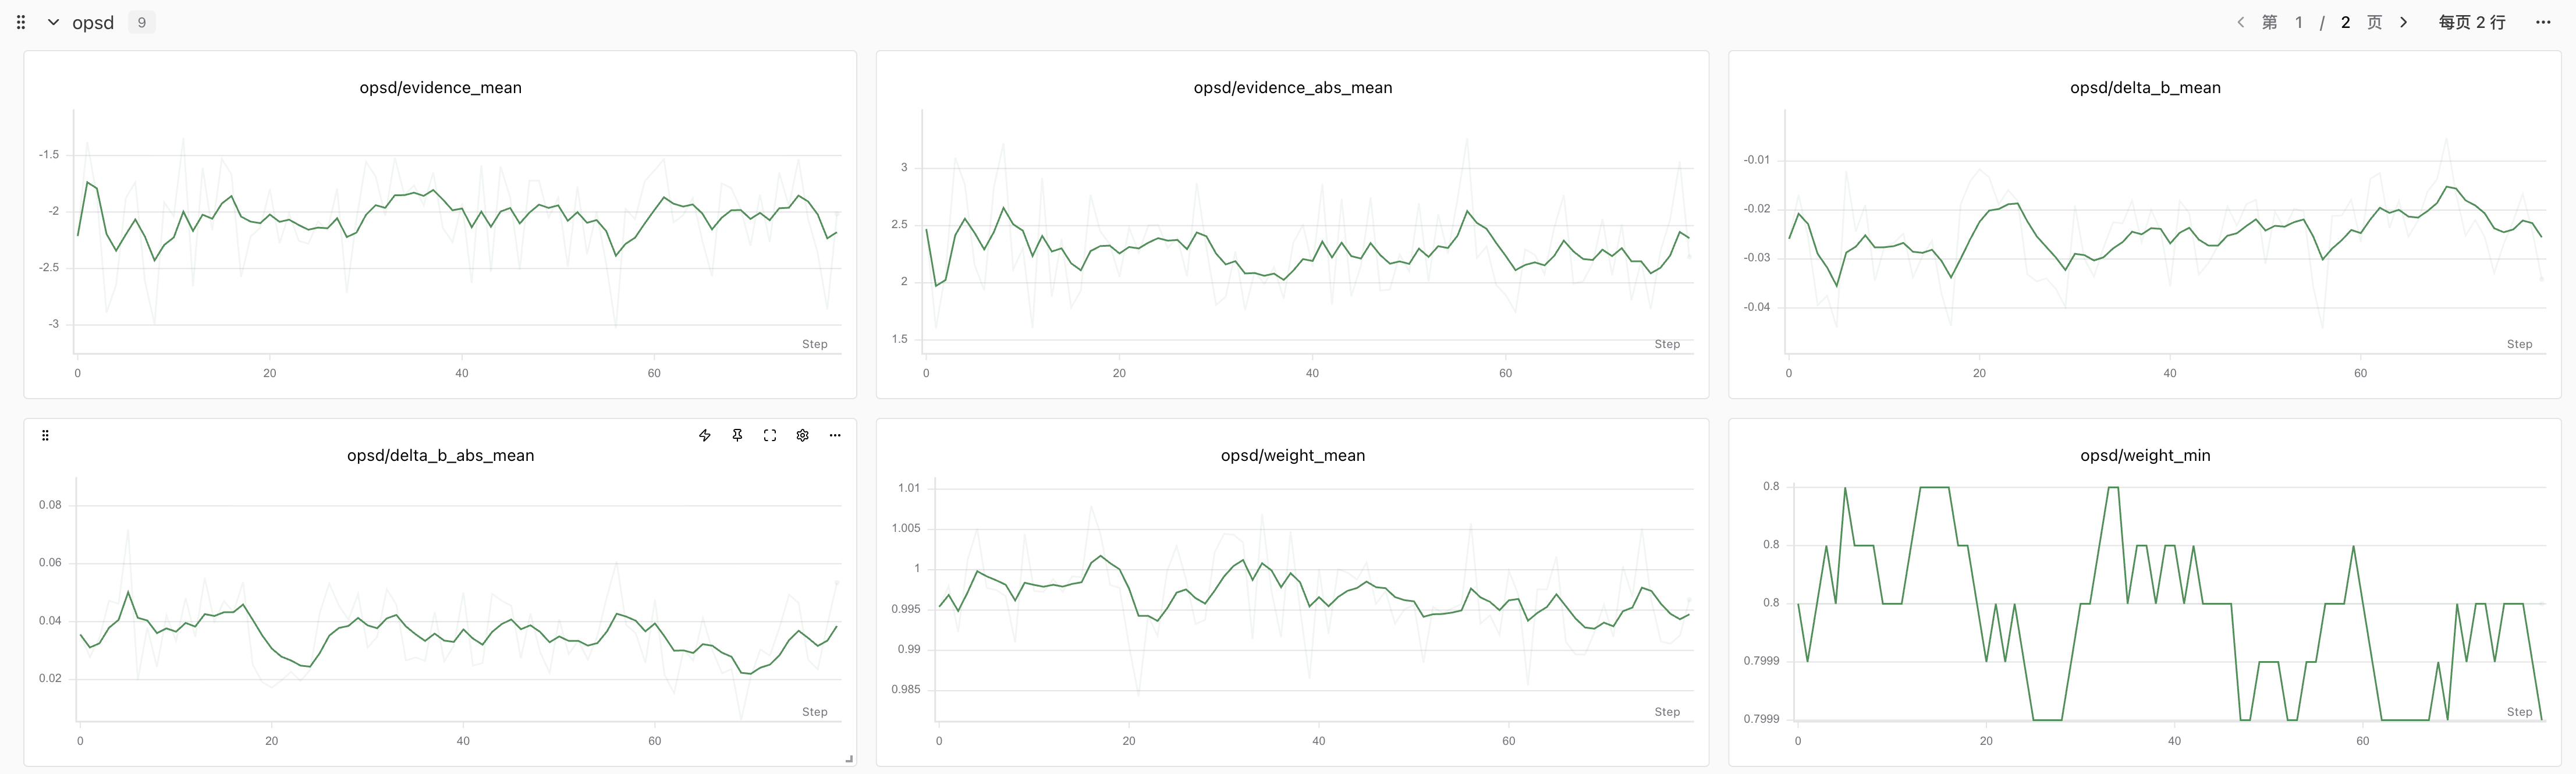
Task: Open the opsd section more options menu
Action: coord(2543,22)
